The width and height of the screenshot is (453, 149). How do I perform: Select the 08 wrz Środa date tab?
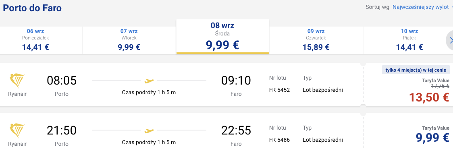[223, 36]
